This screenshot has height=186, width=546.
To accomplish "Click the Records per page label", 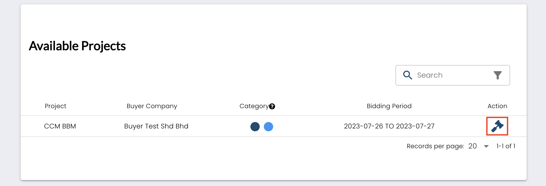I will pos(435,146).
